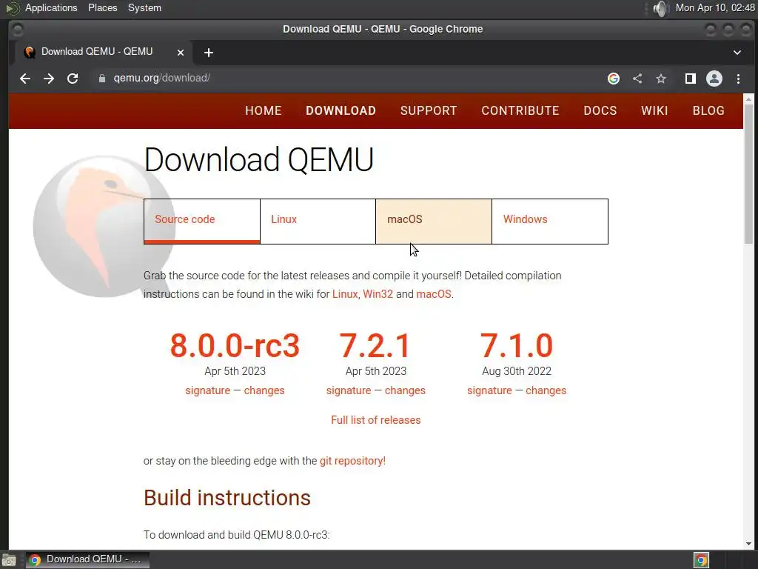758x569 pixels.
Task: Click the clock showing Mon Apr 10
Action: pos(715,7)
